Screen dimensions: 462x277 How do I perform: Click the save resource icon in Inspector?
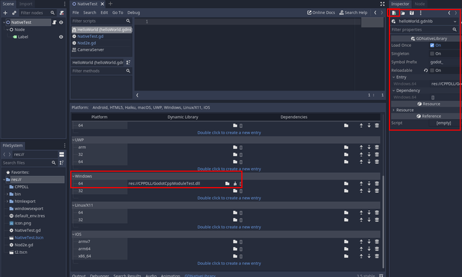tap(411, 13)
